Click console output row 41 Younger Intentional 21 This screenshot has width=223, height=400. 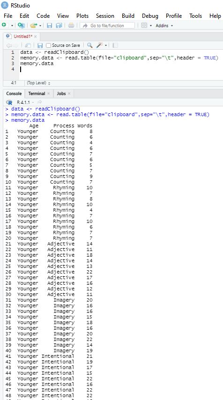point(49,356)
